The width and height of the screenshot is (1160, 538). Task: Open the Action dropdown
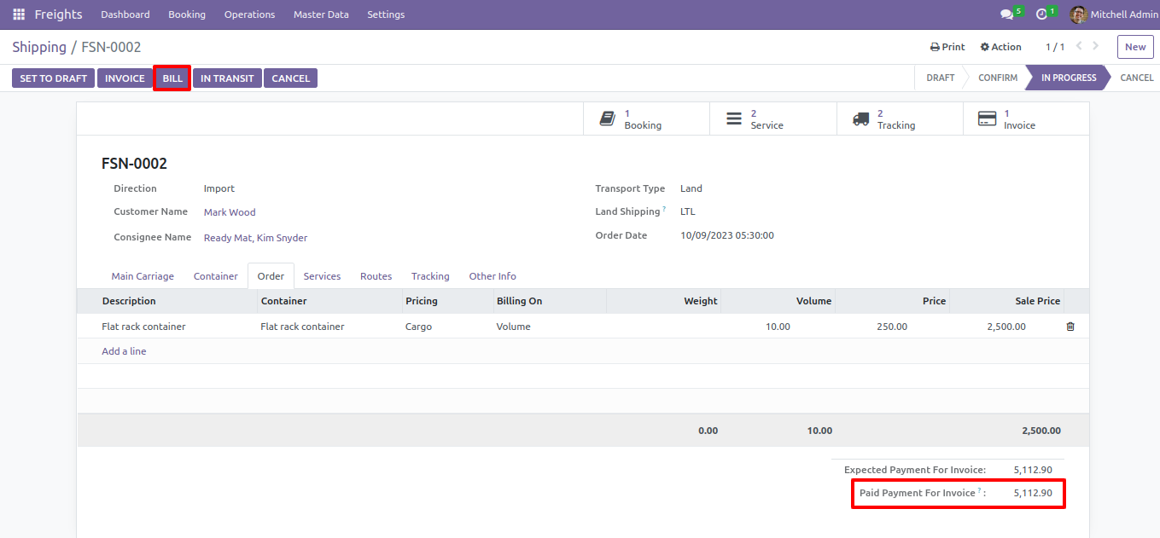point(1001,47)
